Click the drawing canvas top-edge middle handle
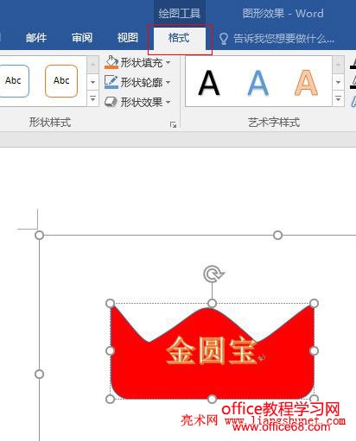The image size is (356, 441). 277,236
